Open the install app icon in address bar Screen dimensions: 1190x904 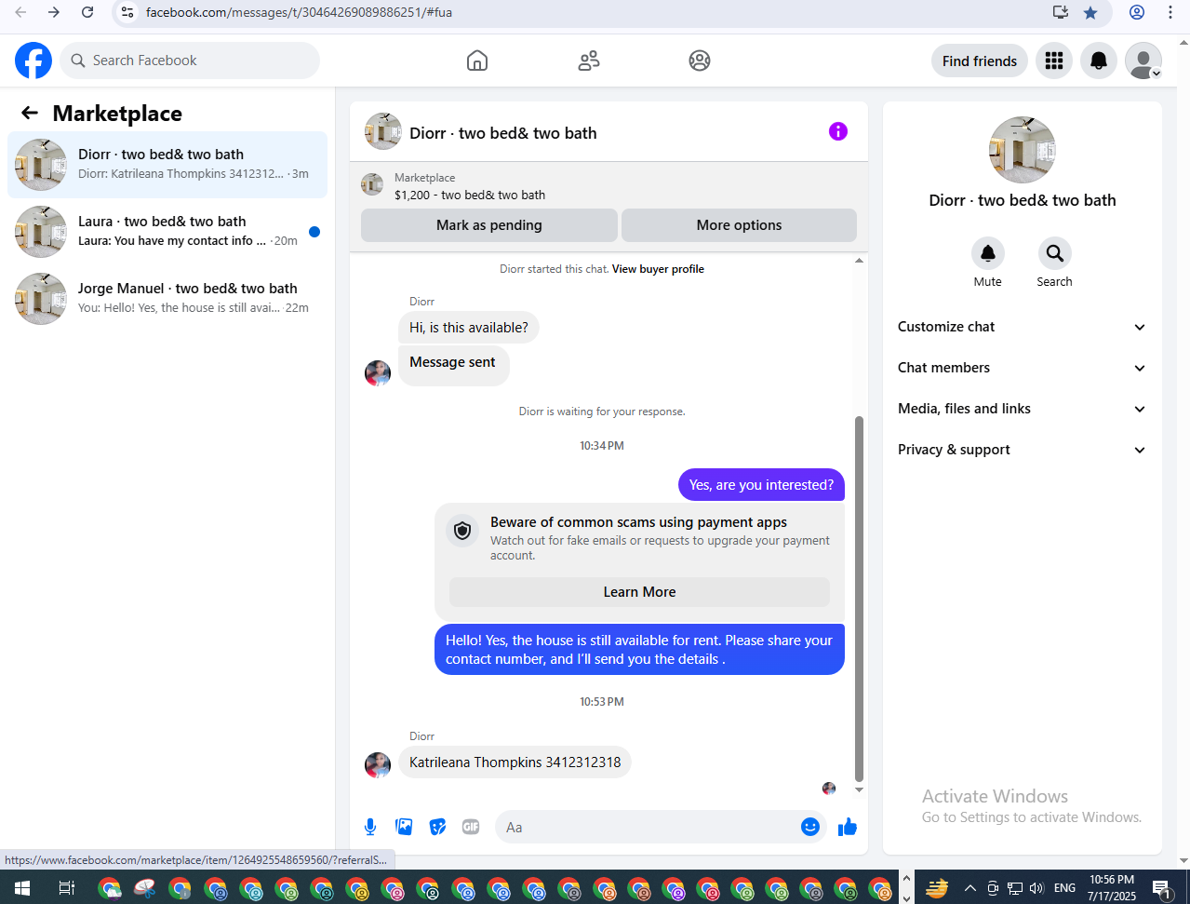pos(1061,12)
